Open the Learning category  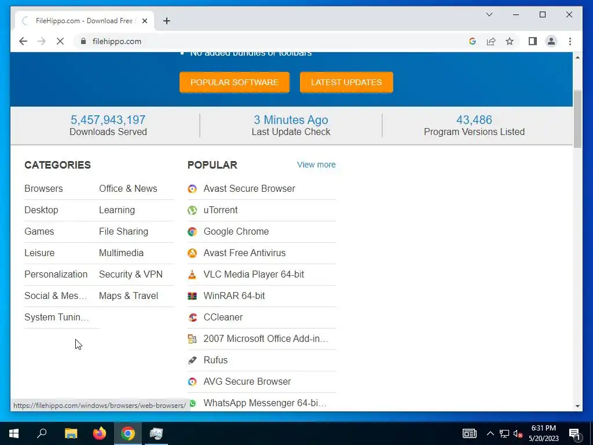(117, 210)
